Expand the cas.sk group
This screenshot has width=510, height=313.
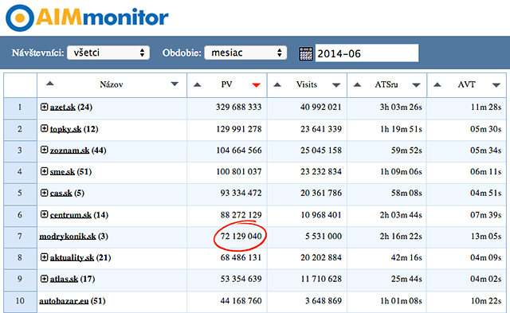[x=45, y=193]
